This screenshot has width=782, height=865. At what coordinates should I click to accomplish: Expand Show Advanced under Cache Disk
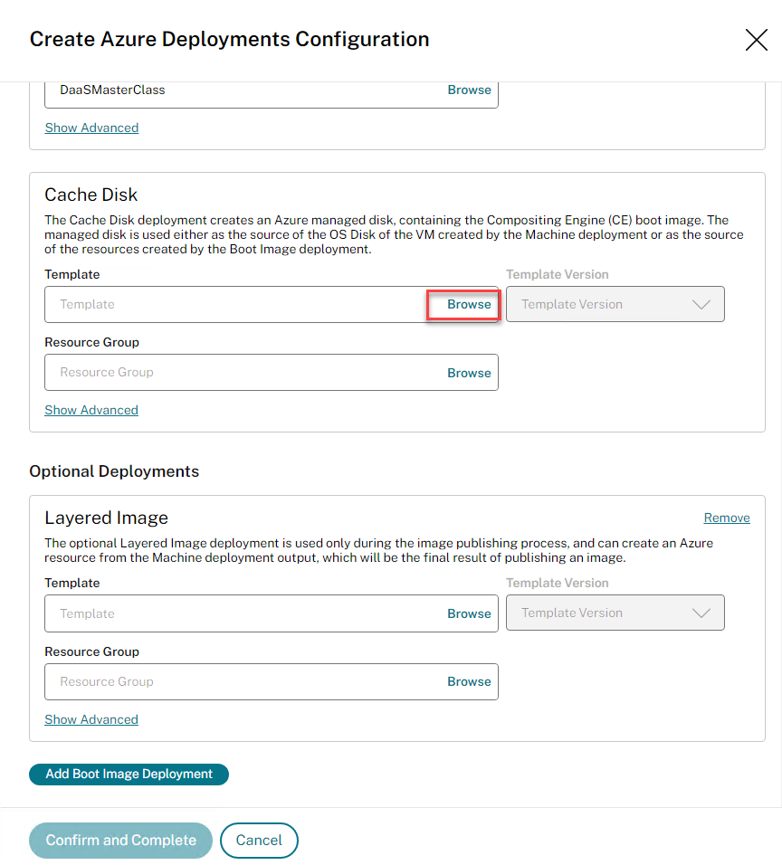(x=91, y=410)
